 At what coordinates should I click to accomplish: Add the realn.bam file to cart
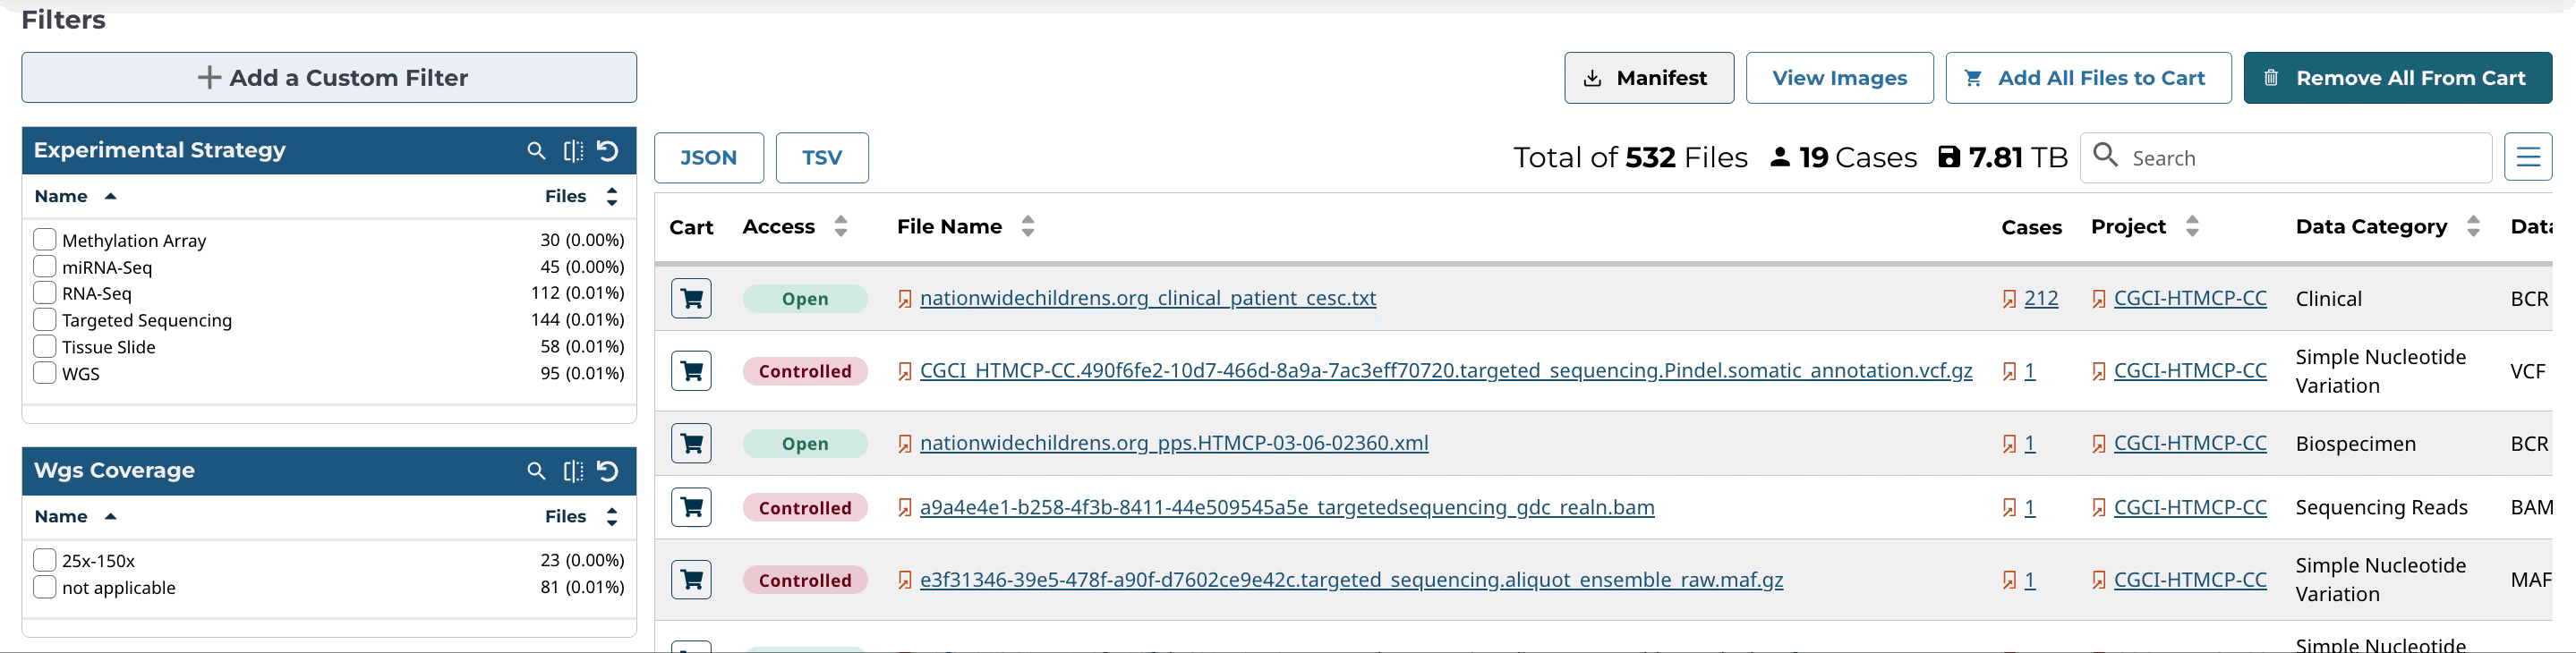point(691,508)
